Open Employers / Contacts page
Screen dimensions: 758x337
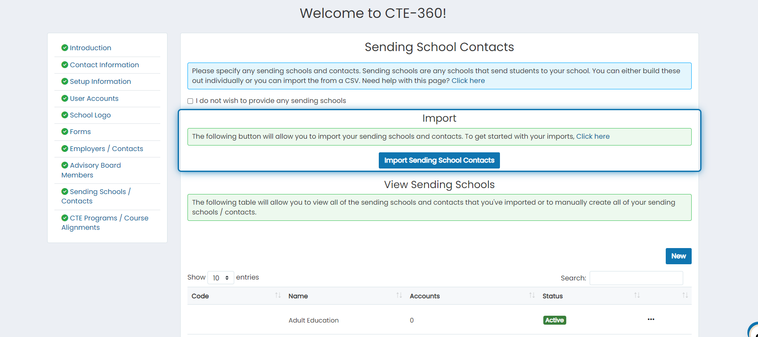[106, 149]
